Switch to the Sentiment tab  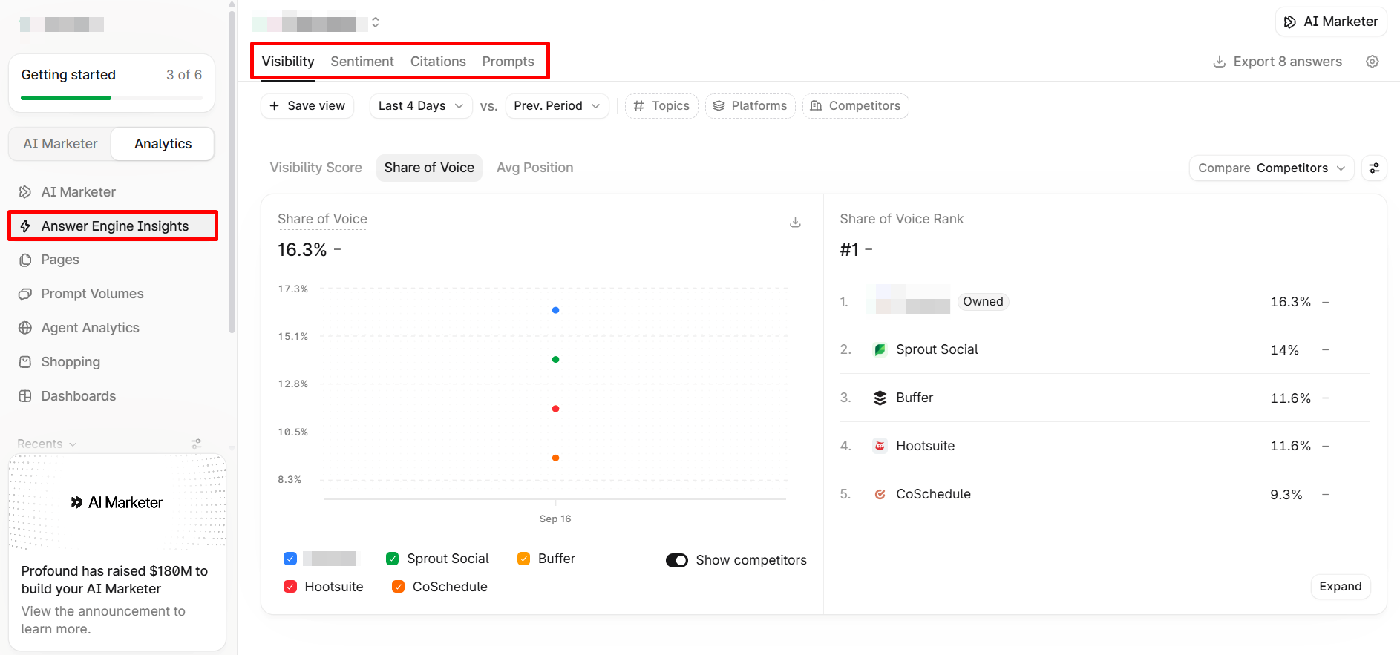pyautogui.click(x=362, y=62)
